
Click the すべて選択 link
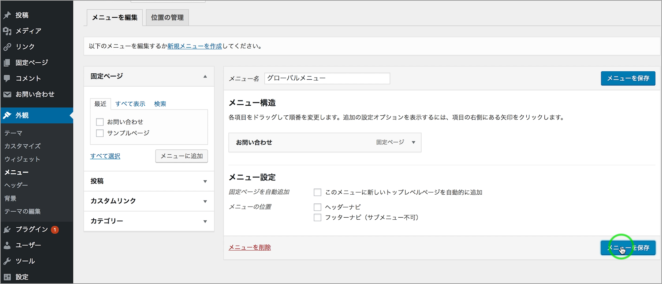point(105,156)
